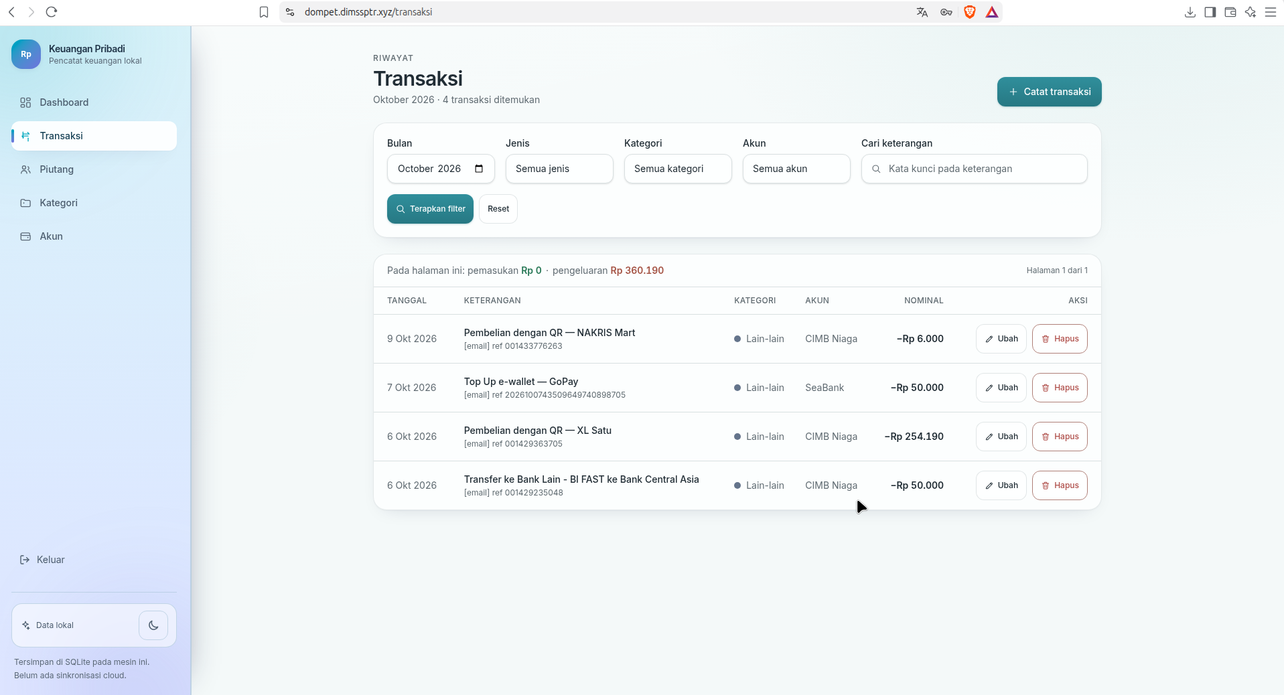Focus the Kata kunci pada keterangan search field
This screenshot has height=695, width=1284.
[x=974, y=169]
